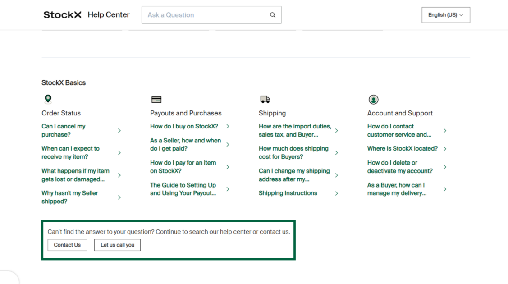
Task: Click the arrow beside "Where is StockX located?"
Action: 445,149
